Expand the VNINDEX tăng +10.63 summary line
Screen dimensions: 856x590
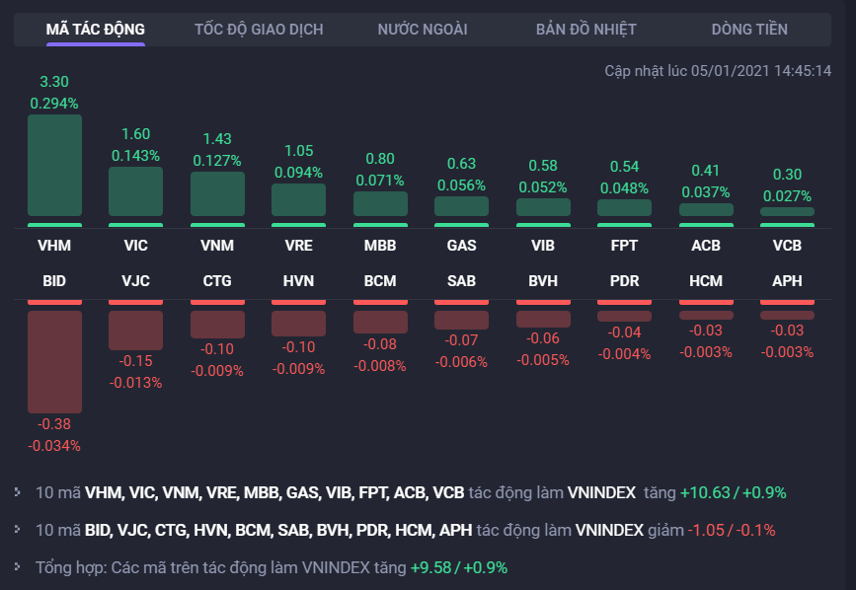click(19, 492)
